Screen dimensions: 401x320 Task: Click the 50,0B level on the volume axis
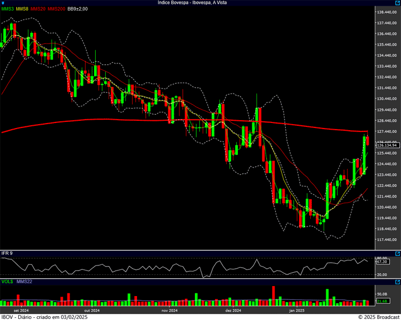click(x=382, y=294)
